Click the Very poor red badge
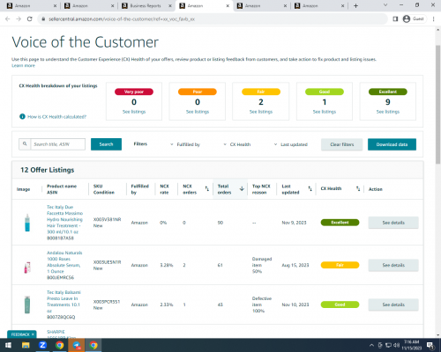441x352 pixels. pos(134,92)
